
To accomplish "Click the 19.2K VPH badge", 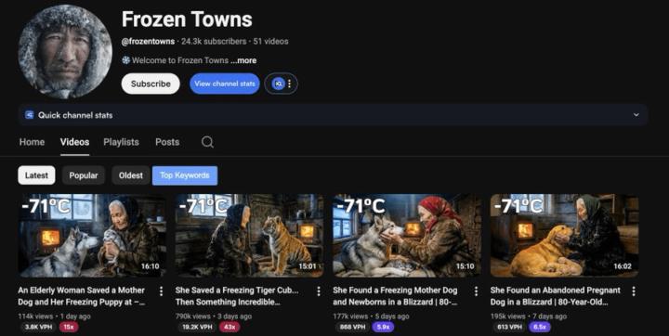I will point(197,327).
